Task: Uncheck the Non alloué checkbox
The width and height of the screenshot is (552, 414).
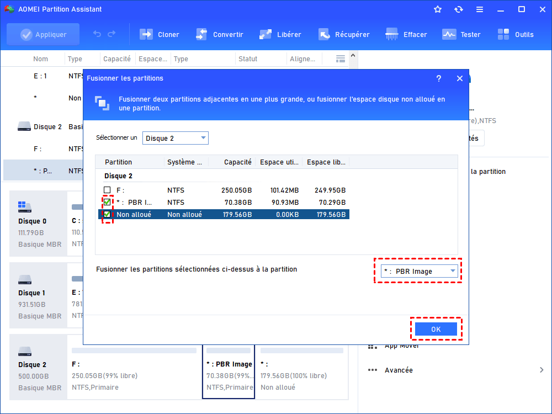Action: pos(107,214)
